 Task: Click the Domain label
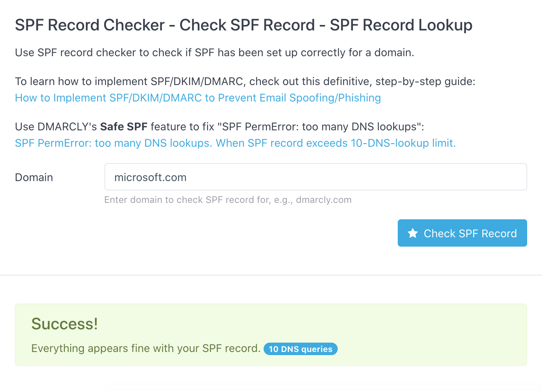pyautogui.click(x=34, y=177)
